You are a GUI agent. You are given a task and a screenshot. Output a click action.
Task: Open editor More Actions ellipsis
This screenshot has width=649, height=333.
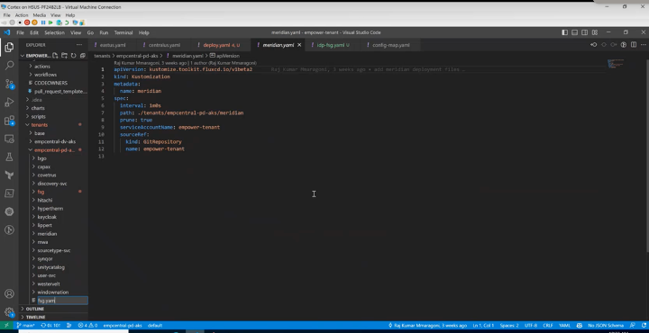(x=643, y=45)
